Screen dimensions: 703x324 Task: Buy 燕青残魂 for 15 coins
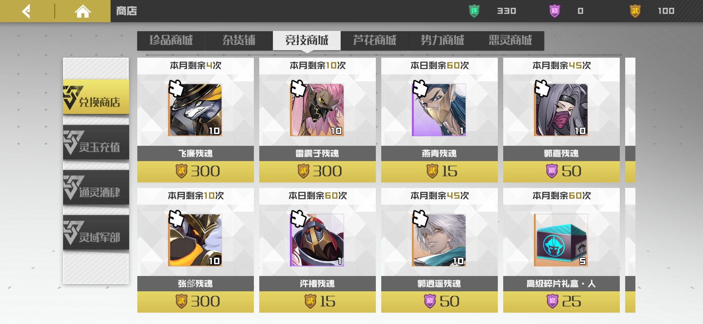point(440,171)
